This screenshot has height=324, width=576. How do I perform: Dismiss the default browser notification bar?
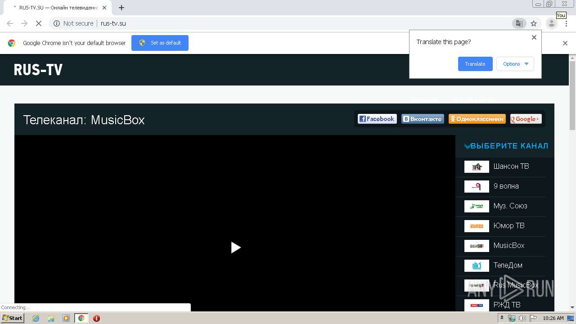[x=565, y=43]
